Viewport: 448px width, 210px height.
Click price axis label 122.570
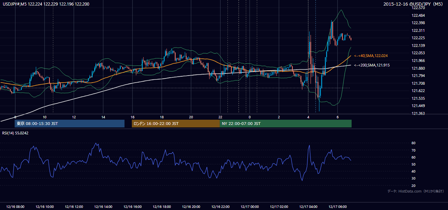tap(418, 8)
